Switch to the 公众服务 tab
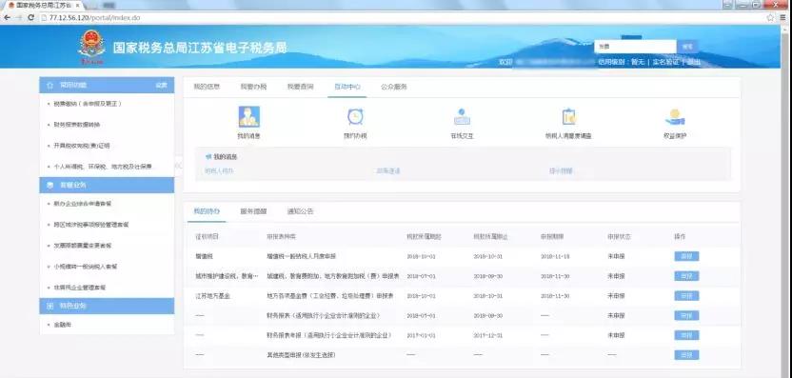The height and width of the screenshot is (378, 792). [x=394, y=87]
